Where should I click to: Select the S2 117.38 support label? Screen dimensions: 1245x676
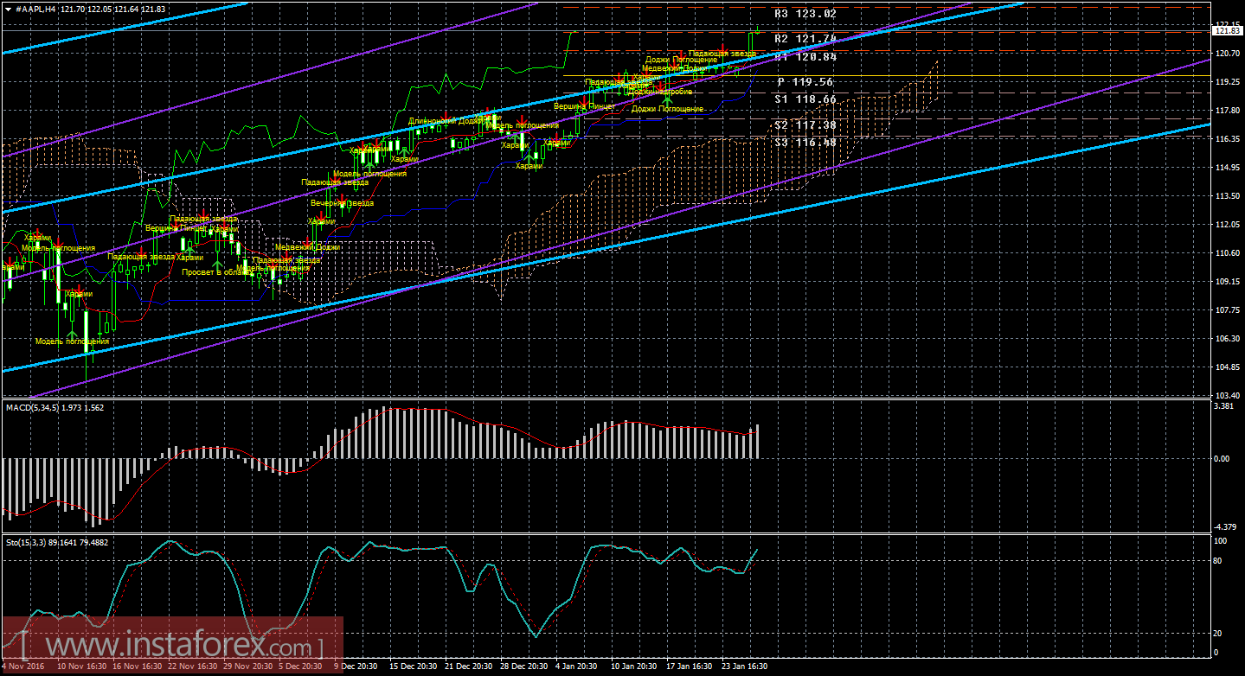(x=805, y=124)
